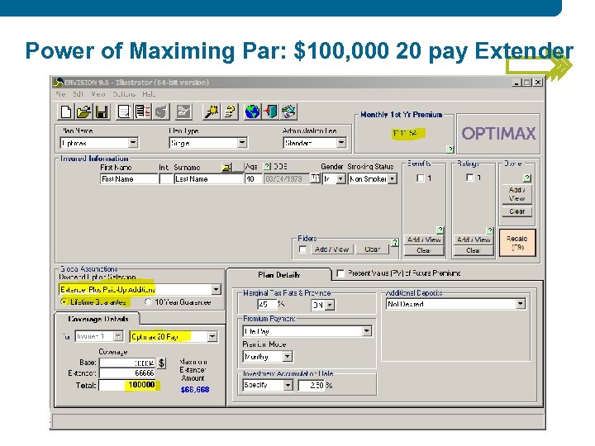Click the last toolbar icon right of door
Screen dimensions: 595x446
click(288, 111)
